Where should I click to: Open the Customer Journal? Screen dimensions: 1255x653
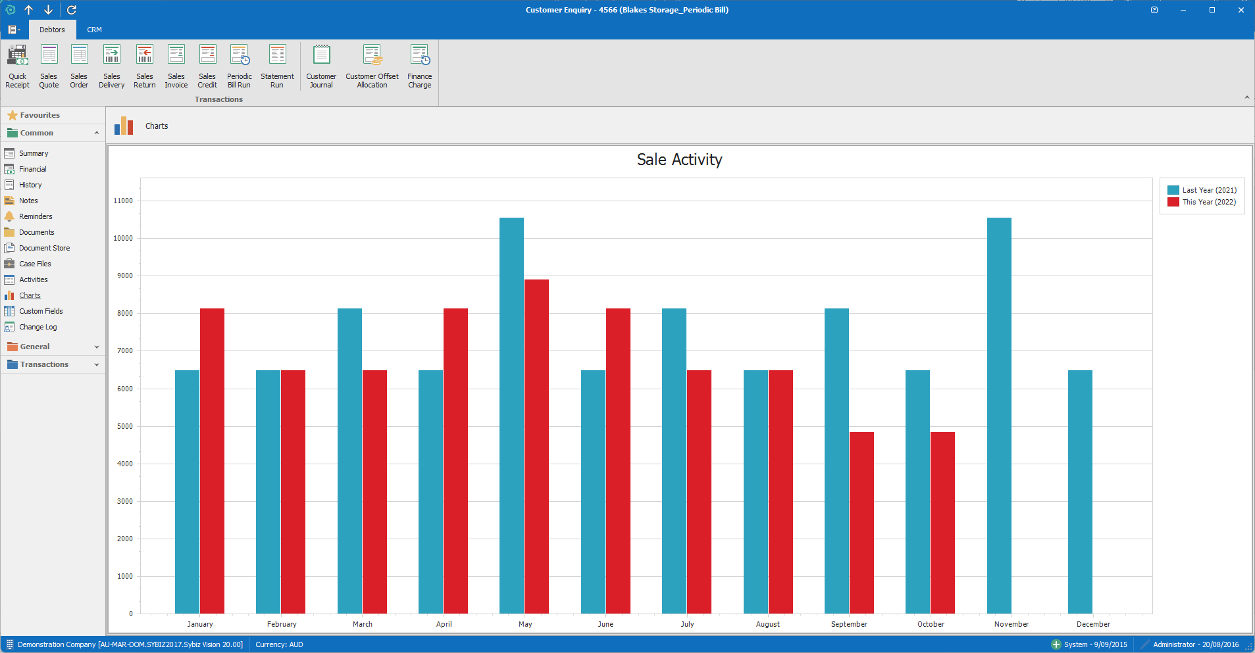[x=321, y=66]
